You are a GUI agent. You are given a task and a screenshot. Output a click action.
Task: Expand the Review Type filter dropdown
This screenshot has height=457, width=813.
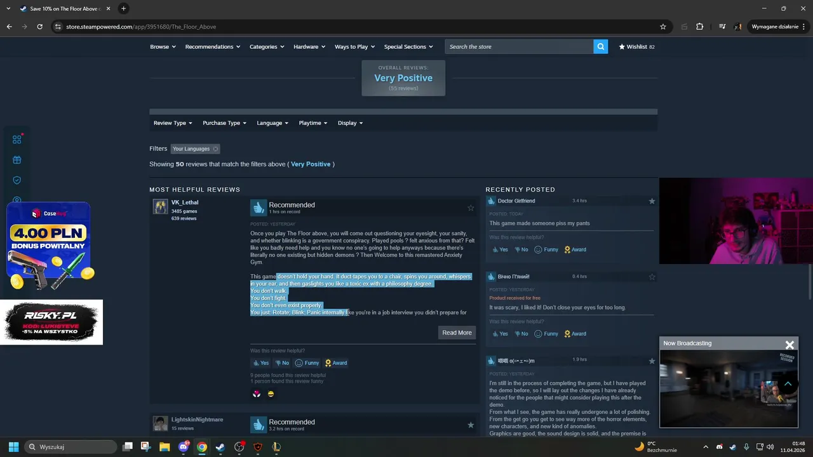(173, 123)
